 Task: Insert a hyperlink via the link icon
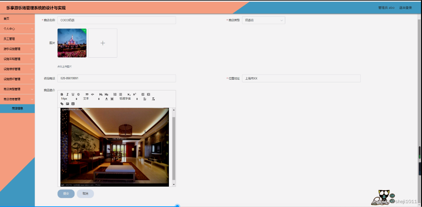[62, 103]
